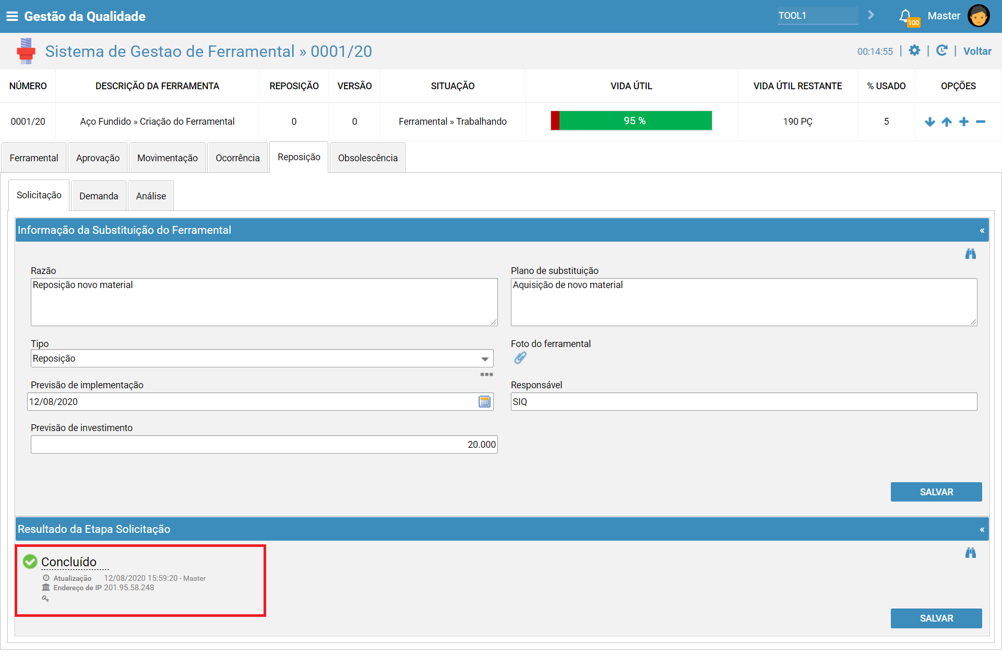Image resolution: width=1002 pixels, height=656 pixels.
Task: Click the minus option icon
Action: (x=981, y=122)
